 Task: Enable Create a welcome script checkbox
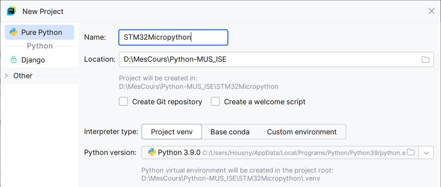pyautogui.click(x=215, y=101)
